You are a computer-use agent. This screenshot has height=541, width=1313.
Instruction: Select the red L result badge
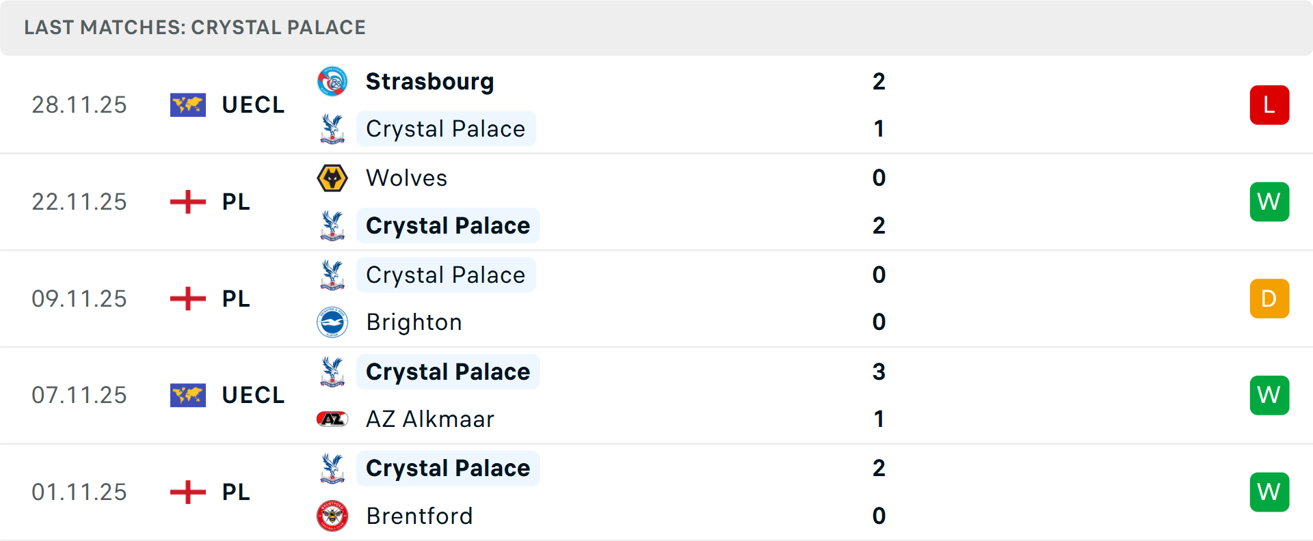1269,105
